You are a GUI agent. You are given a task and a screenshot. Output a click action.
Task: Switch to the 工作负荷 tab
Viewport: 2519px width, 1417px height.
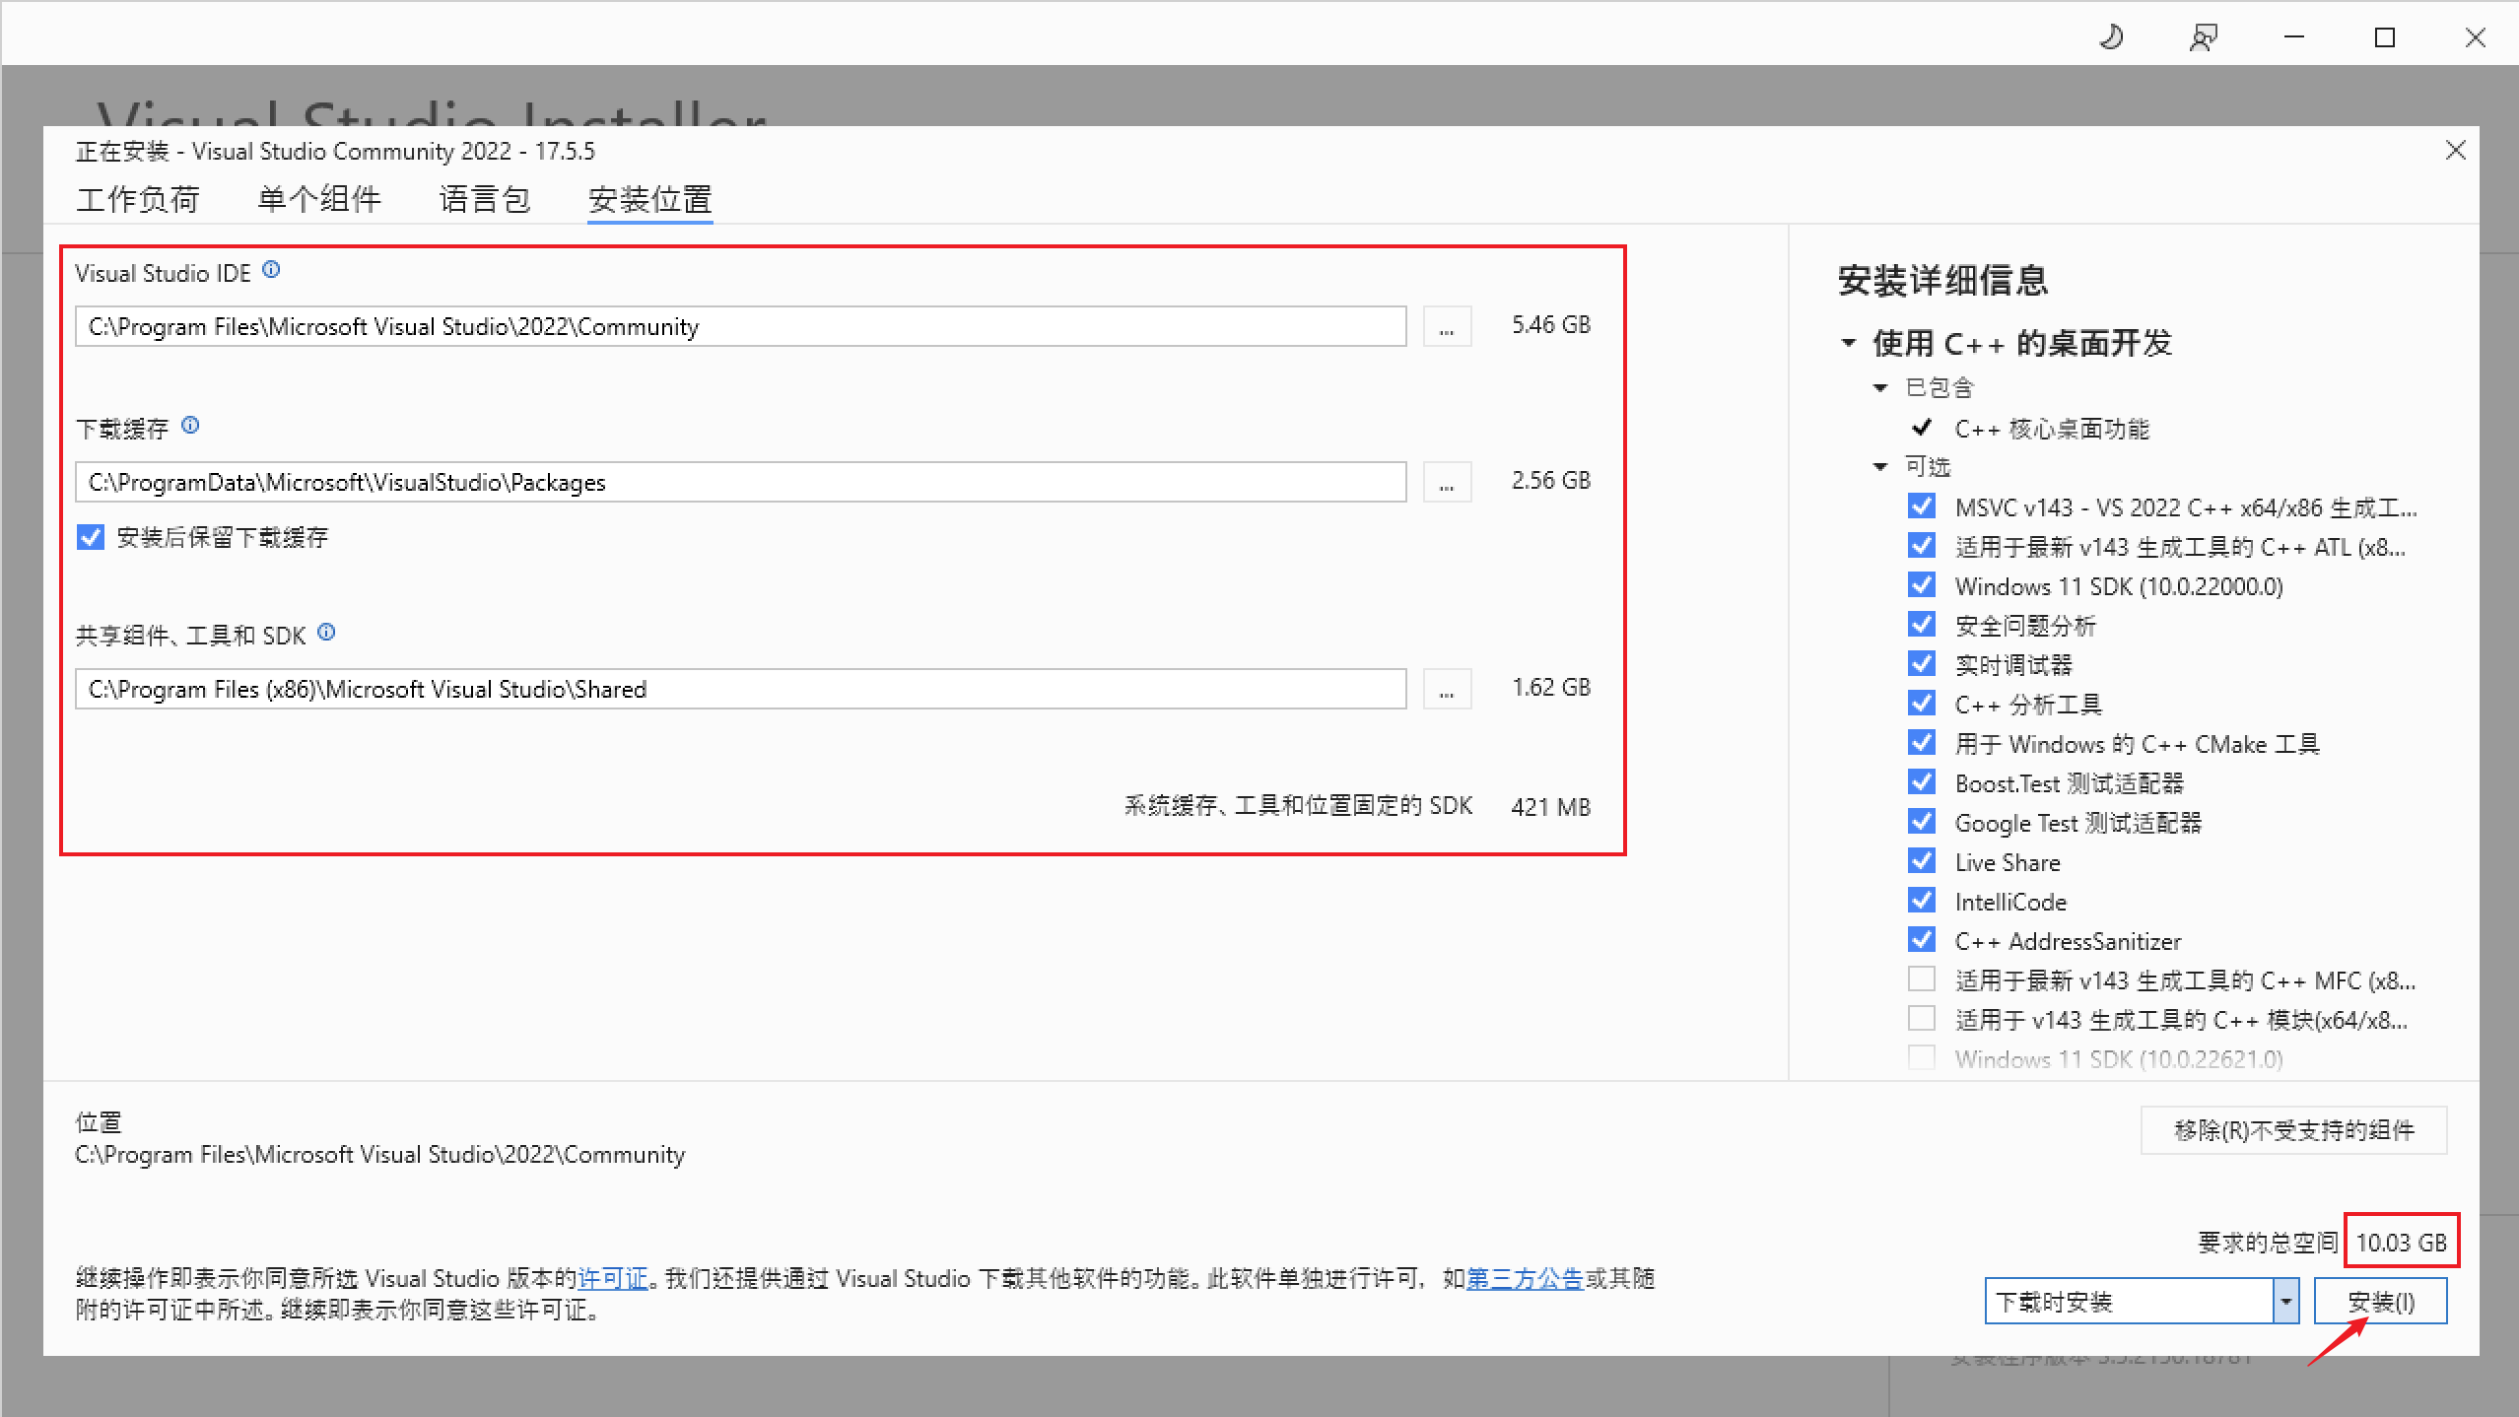tap(138, 199)
